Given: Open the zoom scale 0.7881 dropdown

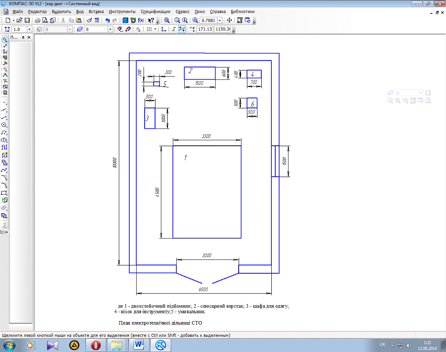Looking at the screenshot, I should [220, 20].
